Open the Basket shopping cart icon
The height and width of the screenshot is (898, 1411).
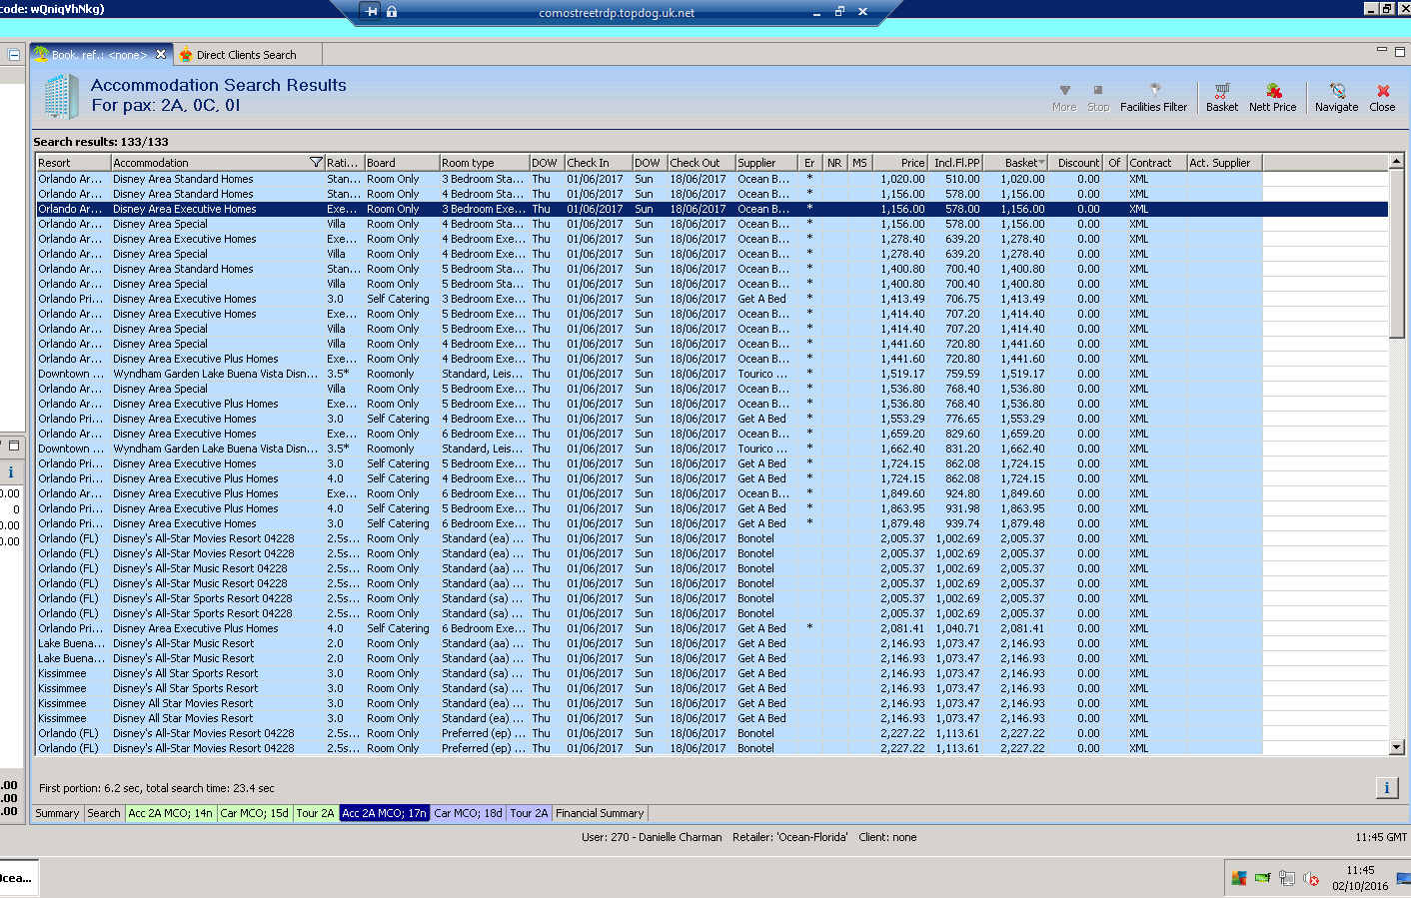tap(1221, 92)
